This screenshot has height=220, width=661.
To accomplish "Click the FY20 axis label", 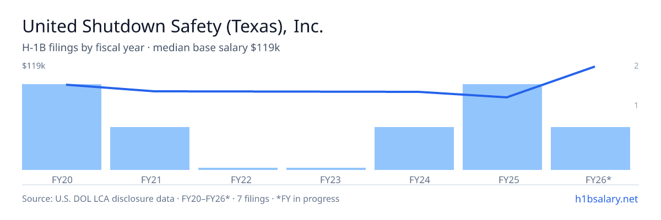I will click(62, 179).
